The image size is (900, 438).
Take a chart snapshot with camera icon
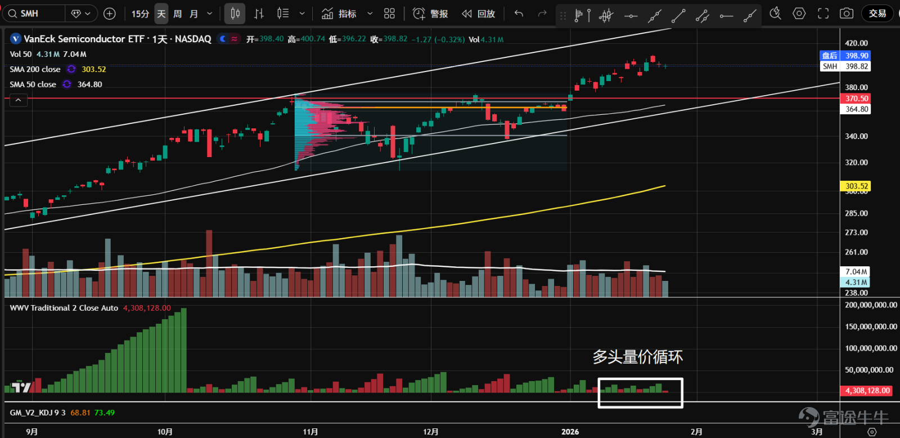coord(847,14)
